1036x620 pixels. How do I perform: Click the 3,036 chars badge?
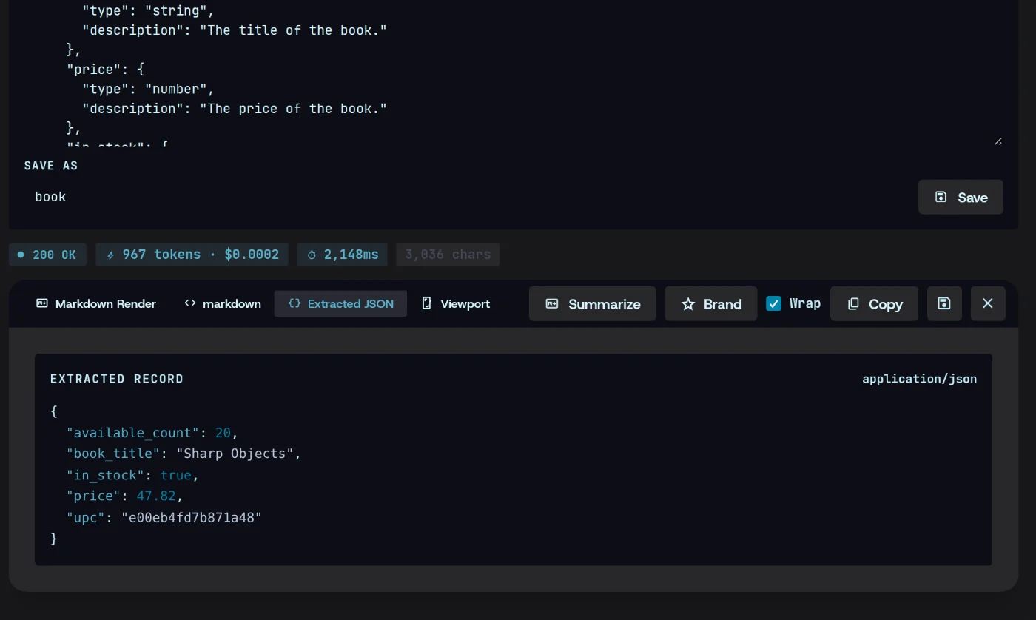click(x=448, y=255)
